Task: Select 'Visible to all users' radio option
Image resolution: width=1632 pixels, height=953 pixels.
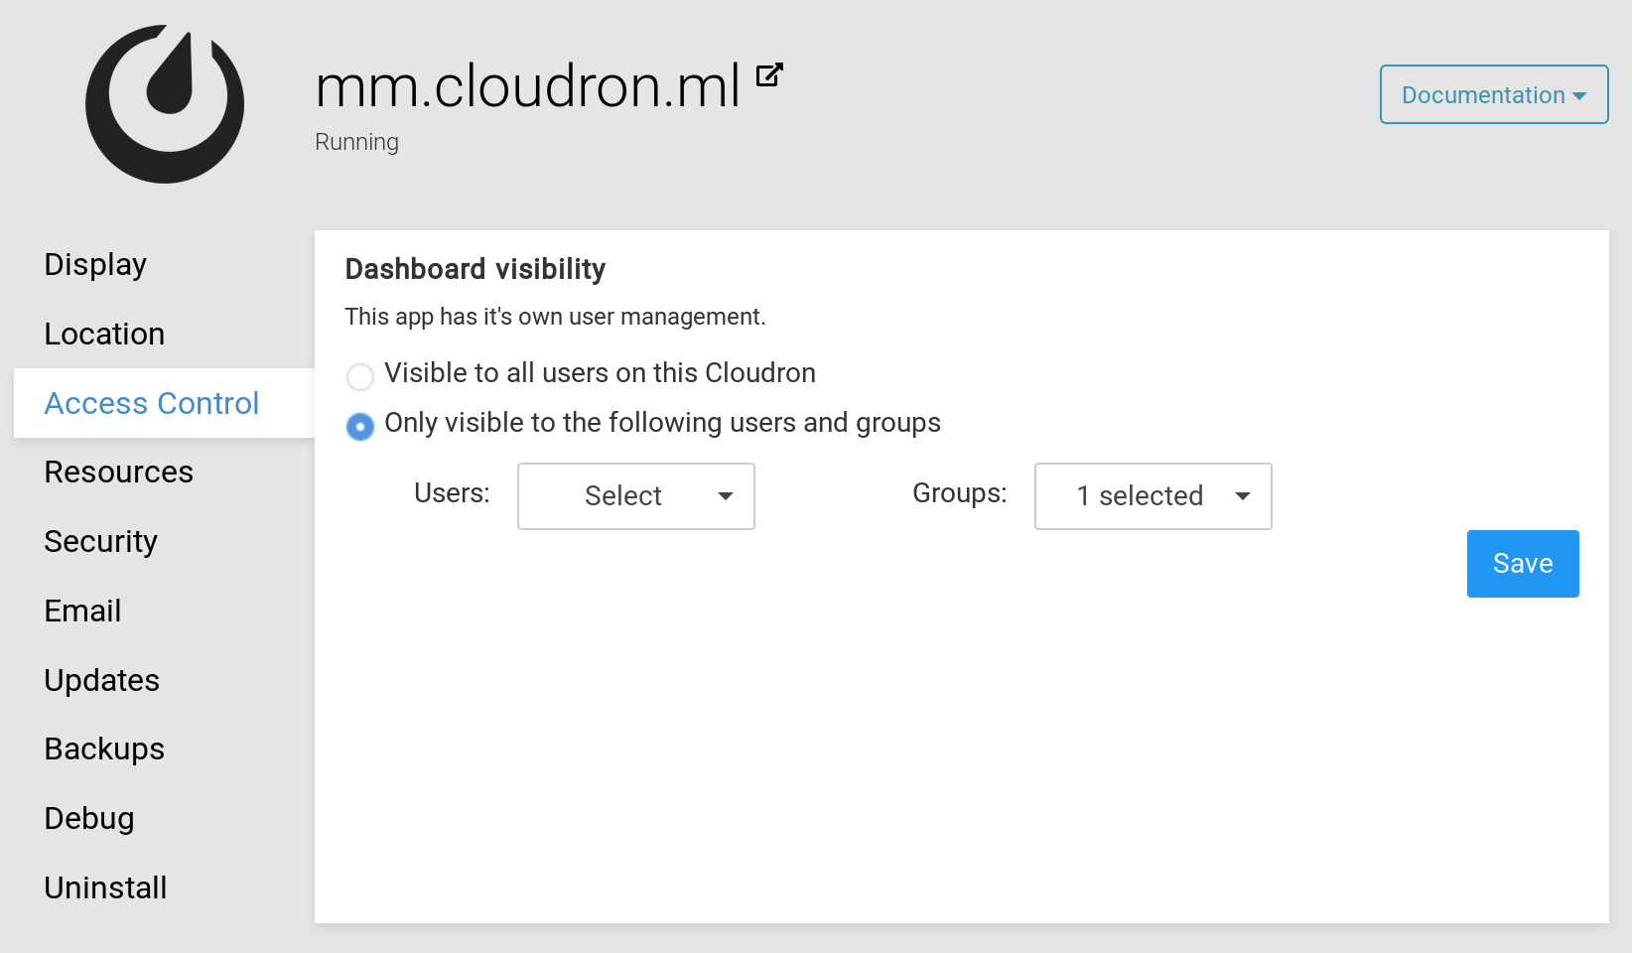Action: pyautogui.click(x=360, y=377)
